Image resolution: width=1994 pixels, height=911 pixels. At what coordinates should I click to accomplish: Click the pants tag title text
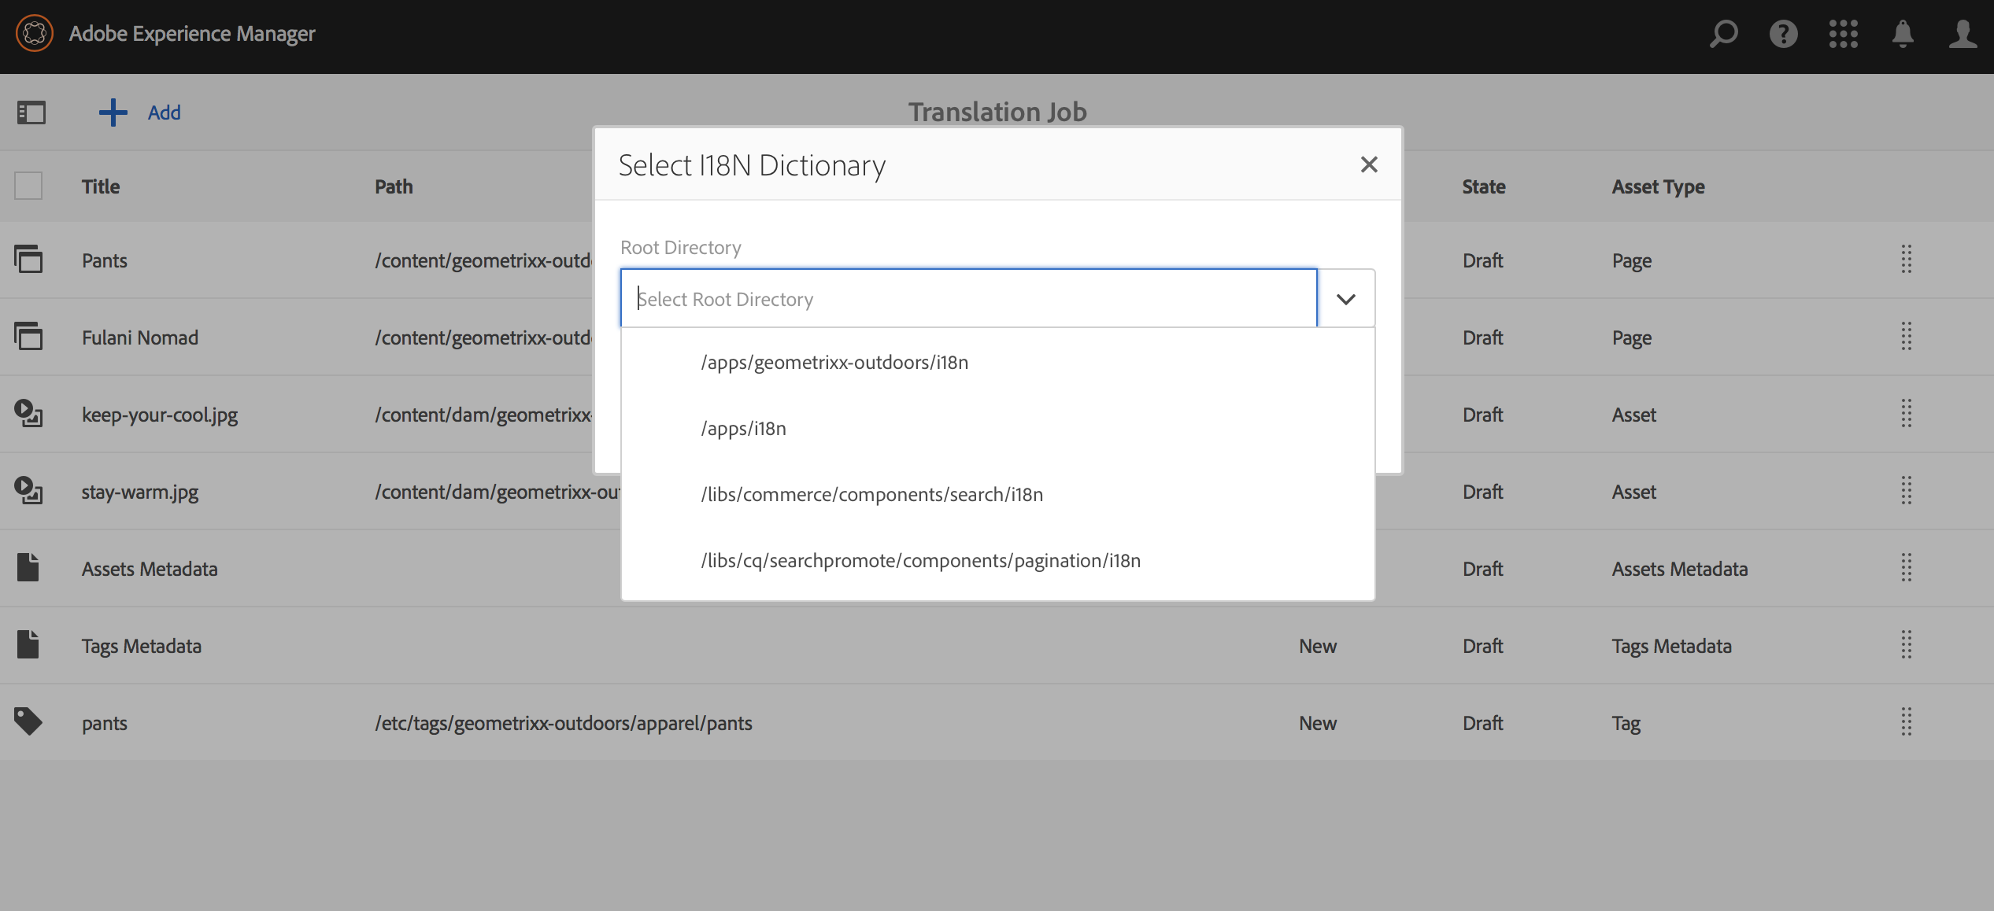point(105,723)
